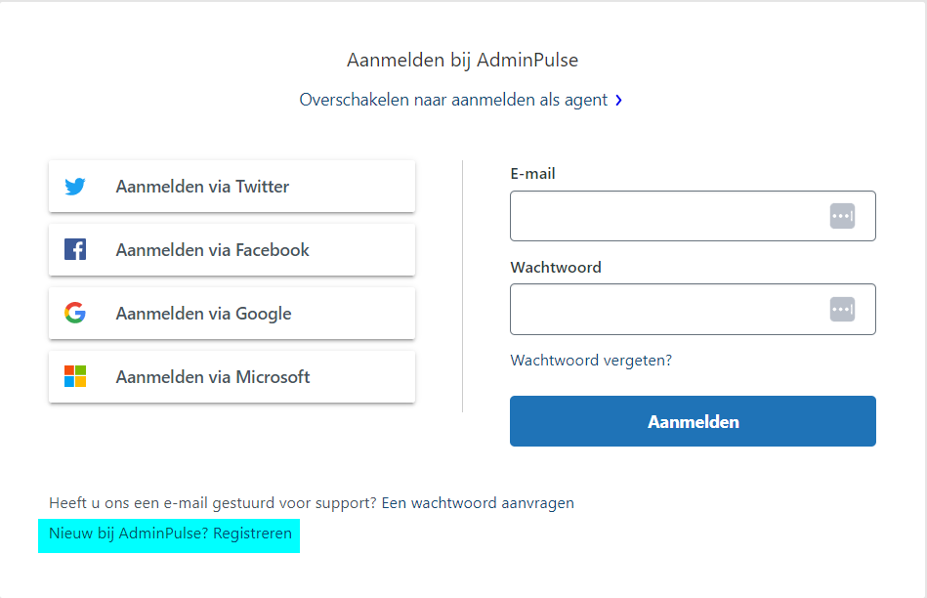Open the Registreren link
The image size is (927, 598).
click(x=252, y=534)
